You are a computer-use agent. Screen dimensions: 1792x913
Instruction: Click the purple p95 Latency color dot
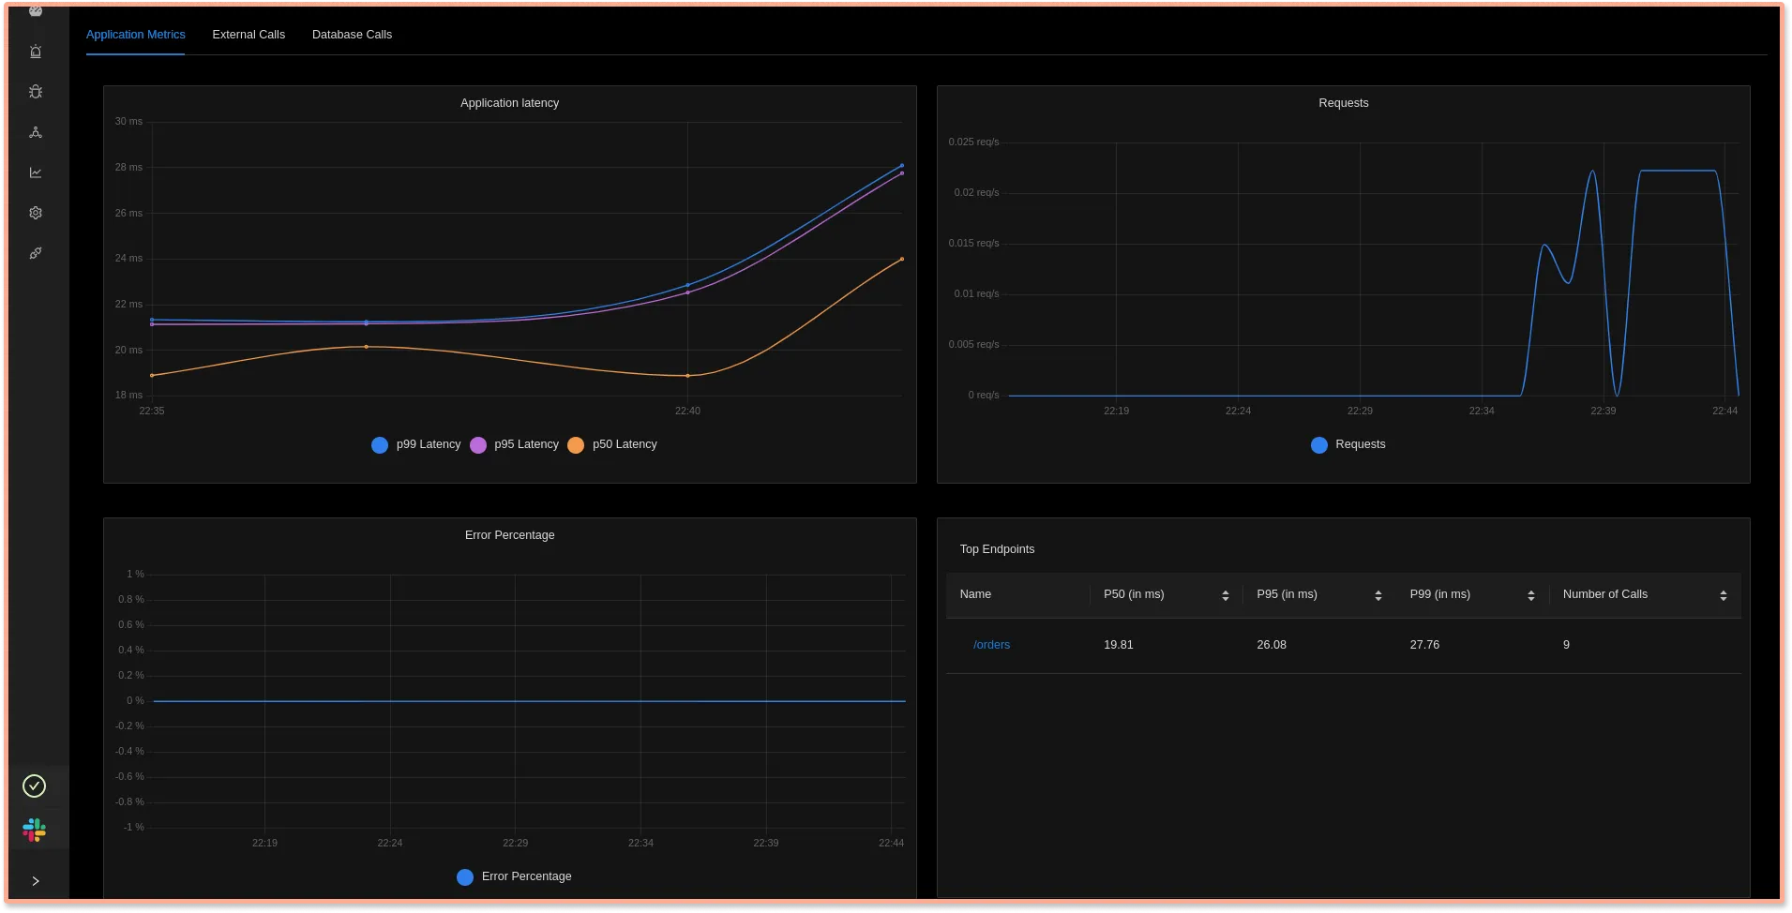(478, 445)
